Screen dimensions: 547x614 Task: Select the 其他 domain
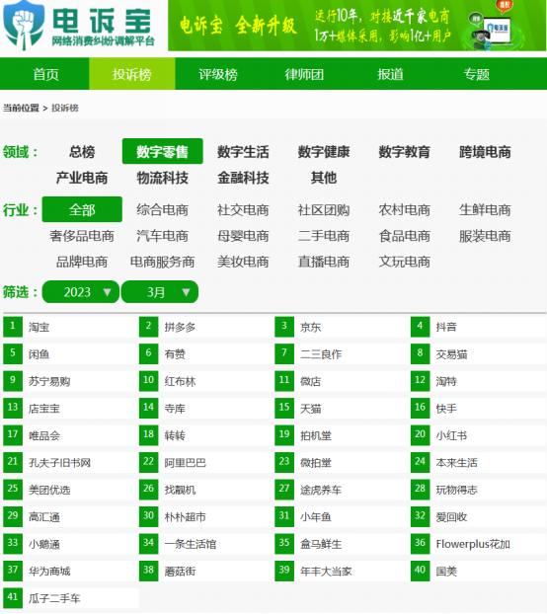click(x=324, y=178)
